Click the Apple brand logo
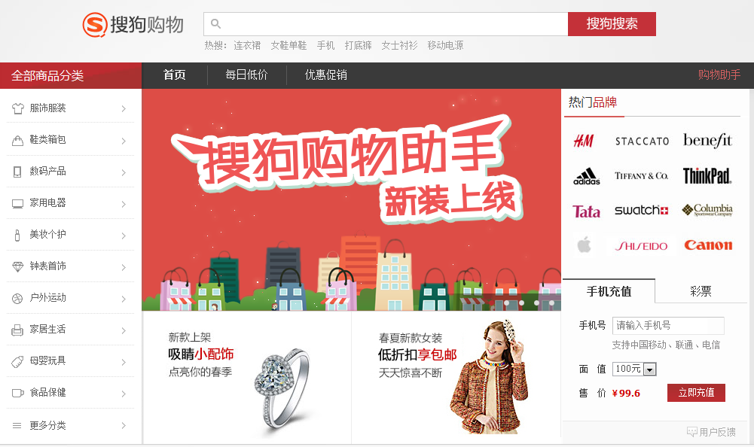 pos(585,245)
